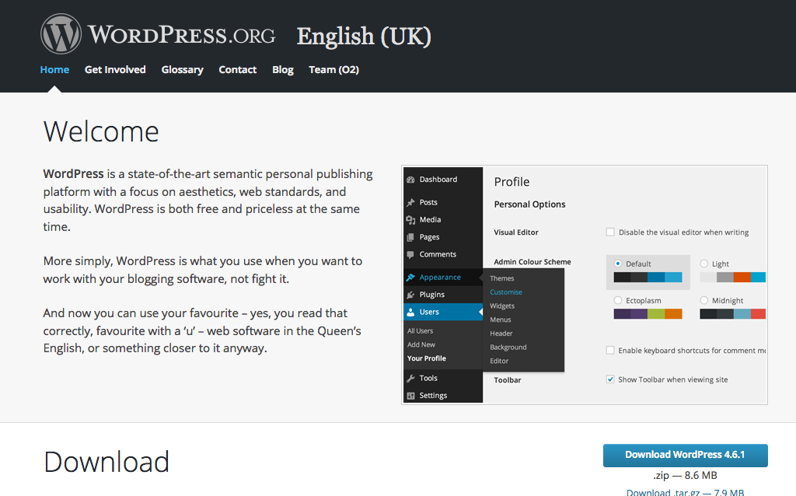Open the English (UK) language selector
796x496 pixels.
[363, 36]
